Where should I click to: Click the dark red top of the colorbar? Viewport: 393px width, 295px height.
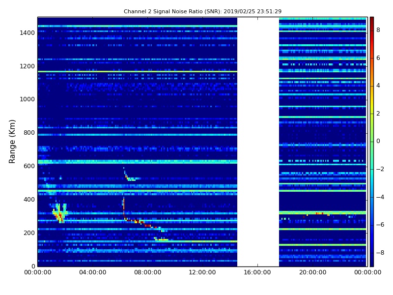(x=372, y=21)
